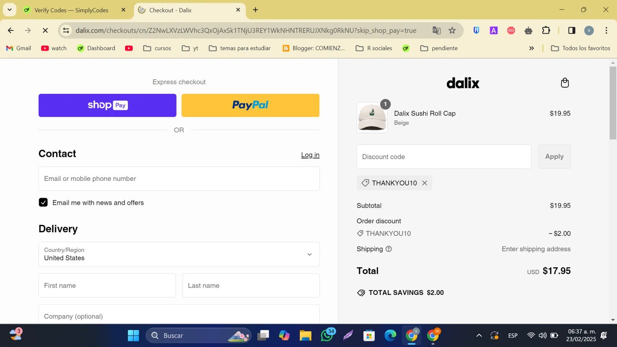Open the taskbar clock and date

click(x=581, y=335)
